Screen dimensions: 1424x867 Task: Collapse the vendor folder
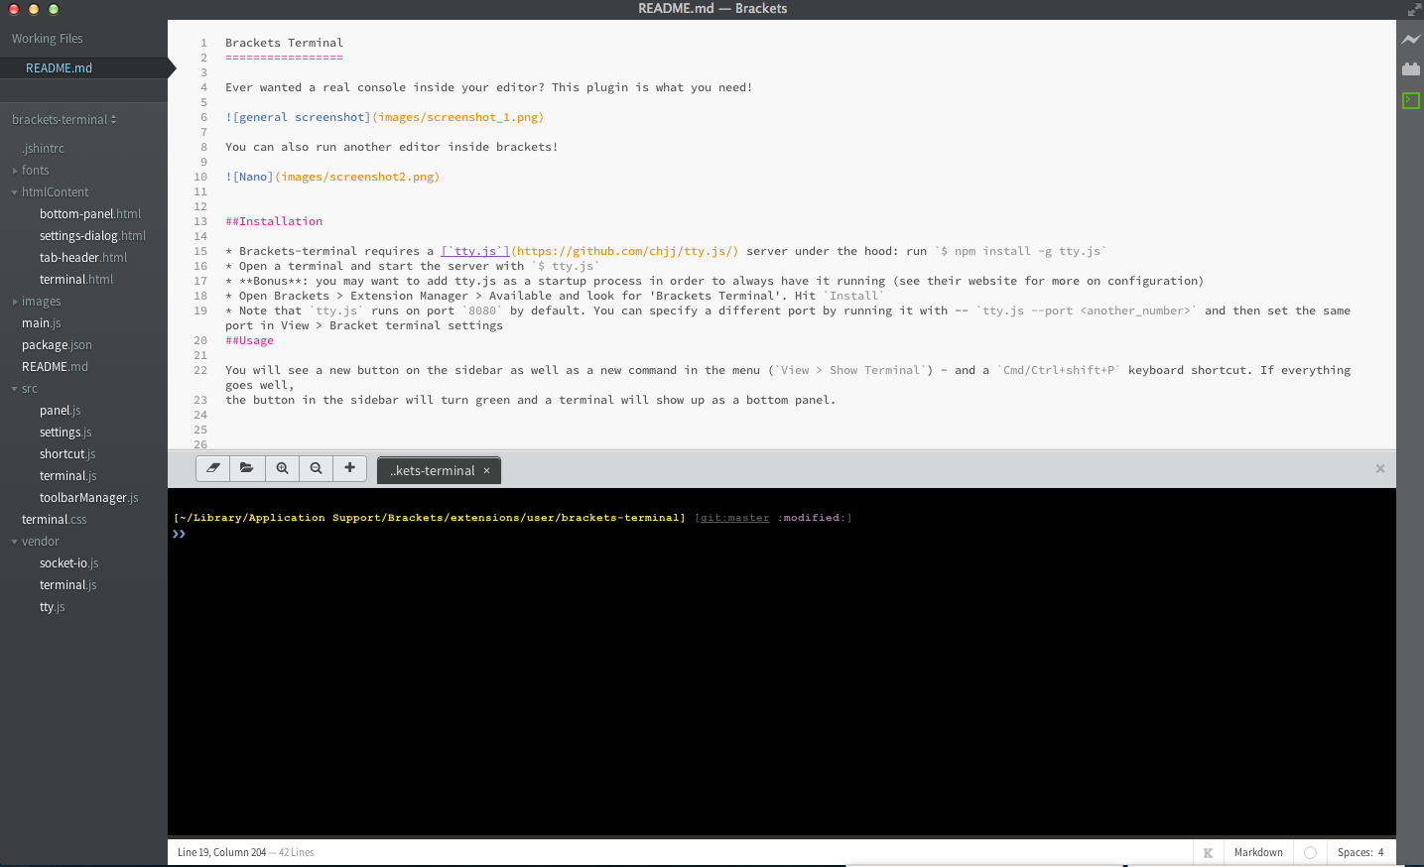tap(15, 542)
